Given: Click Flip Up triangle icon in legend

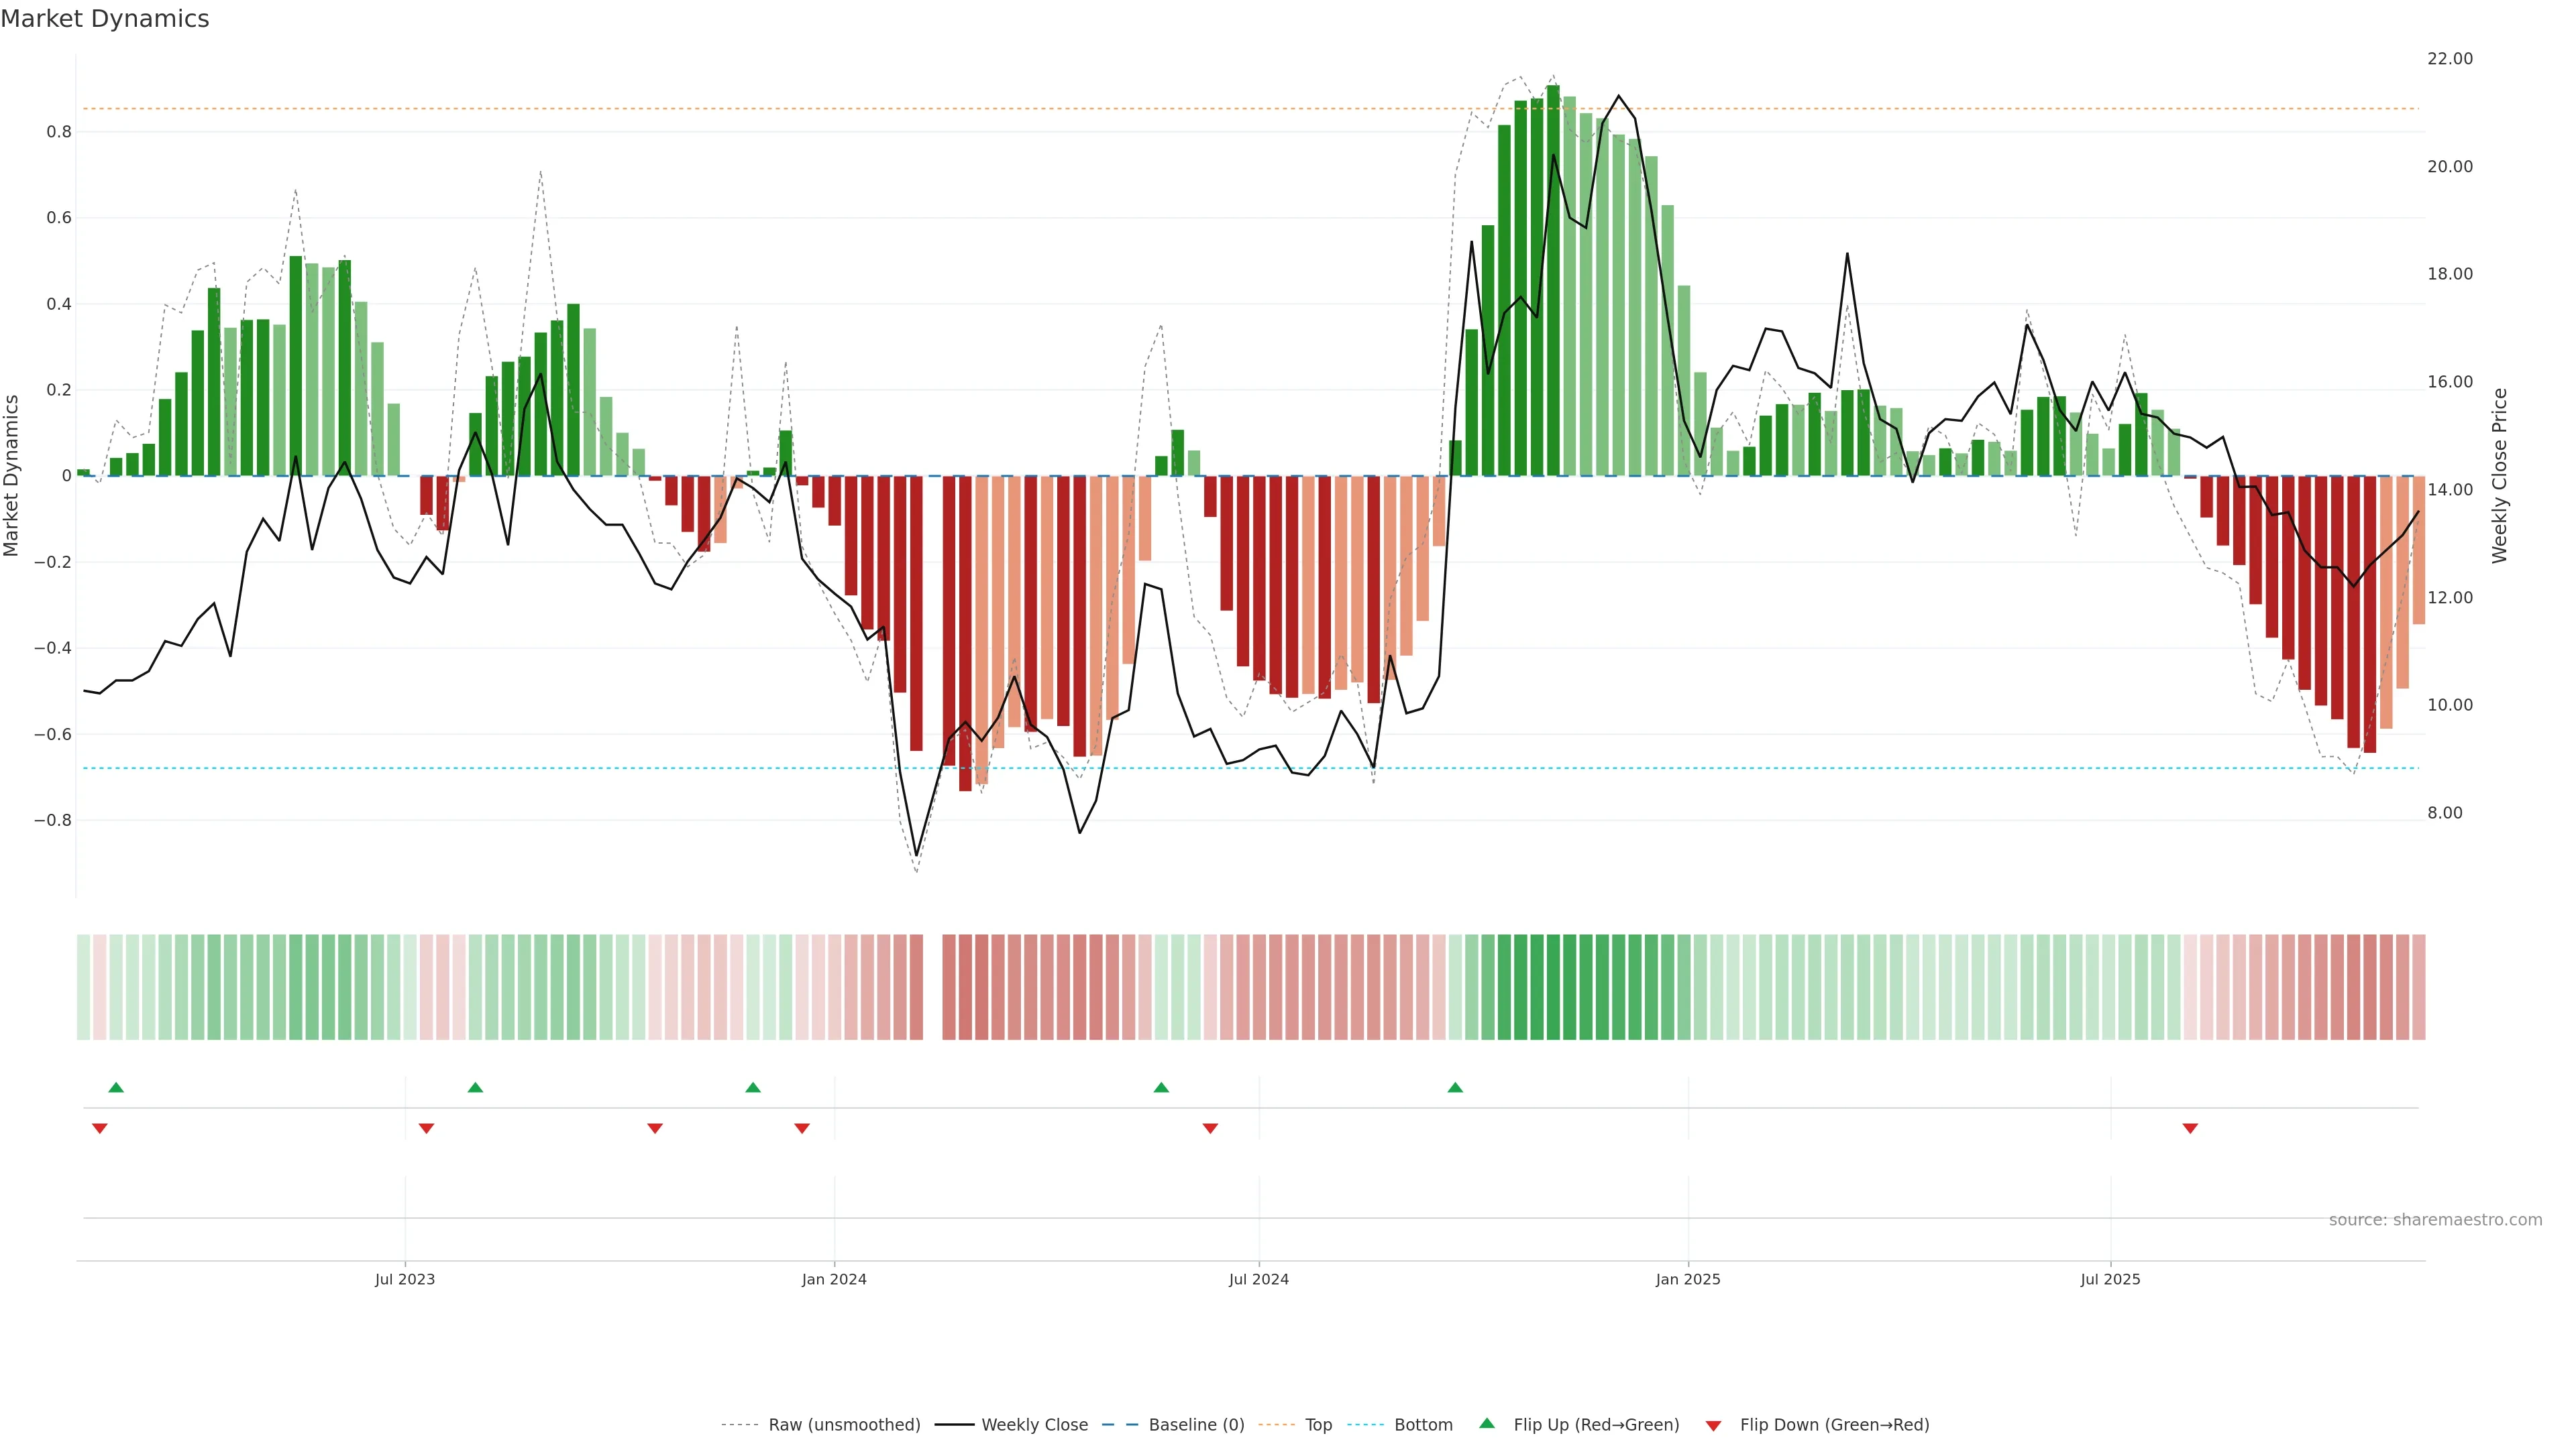Looking at the screenshot, I should 1487,1423.
